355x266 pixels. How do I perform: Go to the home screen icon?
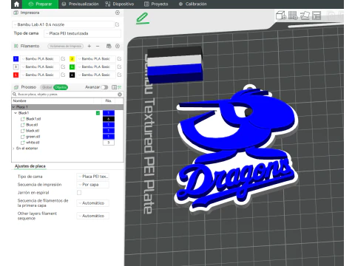point(16,4)
